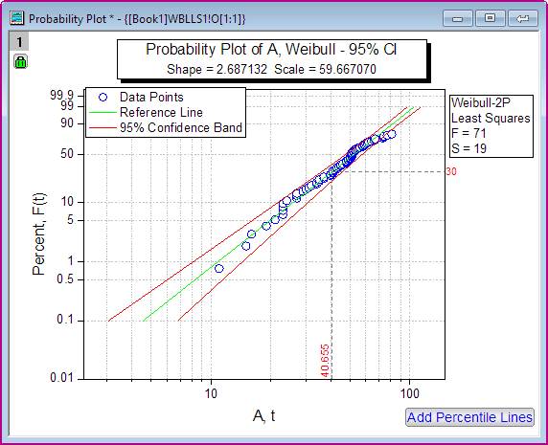Click the Y axis tick label 0.1
548x445 pixels.
point(65,320)
